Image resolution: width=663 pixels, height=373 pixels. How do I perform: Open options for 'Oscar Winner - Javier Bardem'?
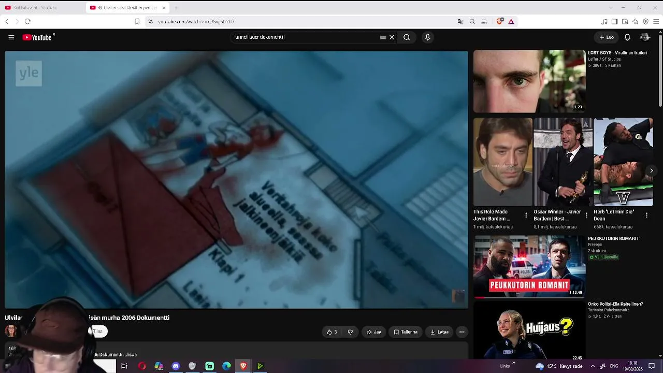click(x=586, y=215)
